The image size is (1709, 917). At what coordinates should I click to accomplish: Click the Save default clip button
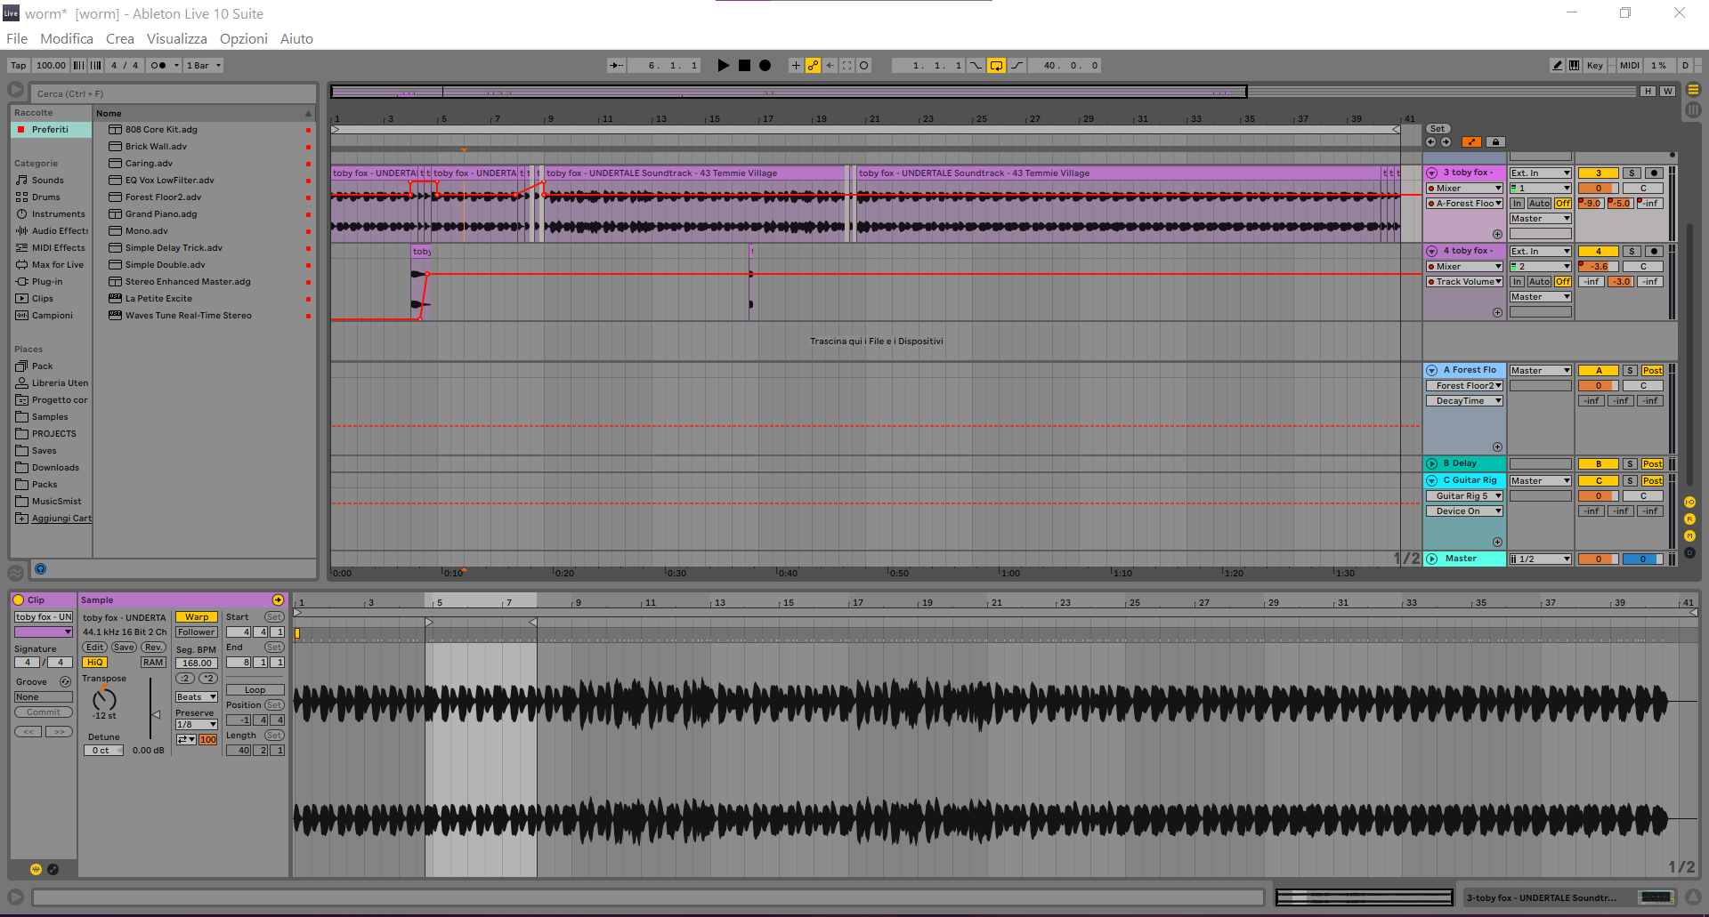pyautogui.click(x=124, y=648)
